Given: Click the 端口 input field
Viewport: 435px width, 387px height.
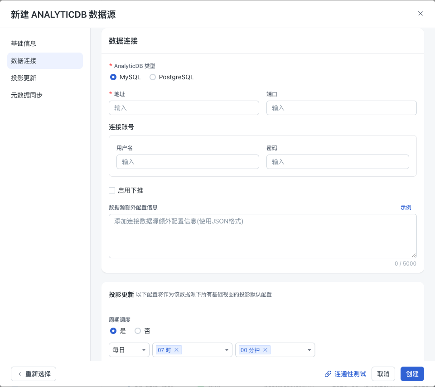Looking at the screenshot, I should point(341,108).
